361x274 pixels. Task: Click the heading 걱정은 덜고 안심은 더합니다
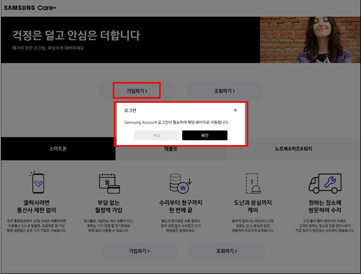76,36
